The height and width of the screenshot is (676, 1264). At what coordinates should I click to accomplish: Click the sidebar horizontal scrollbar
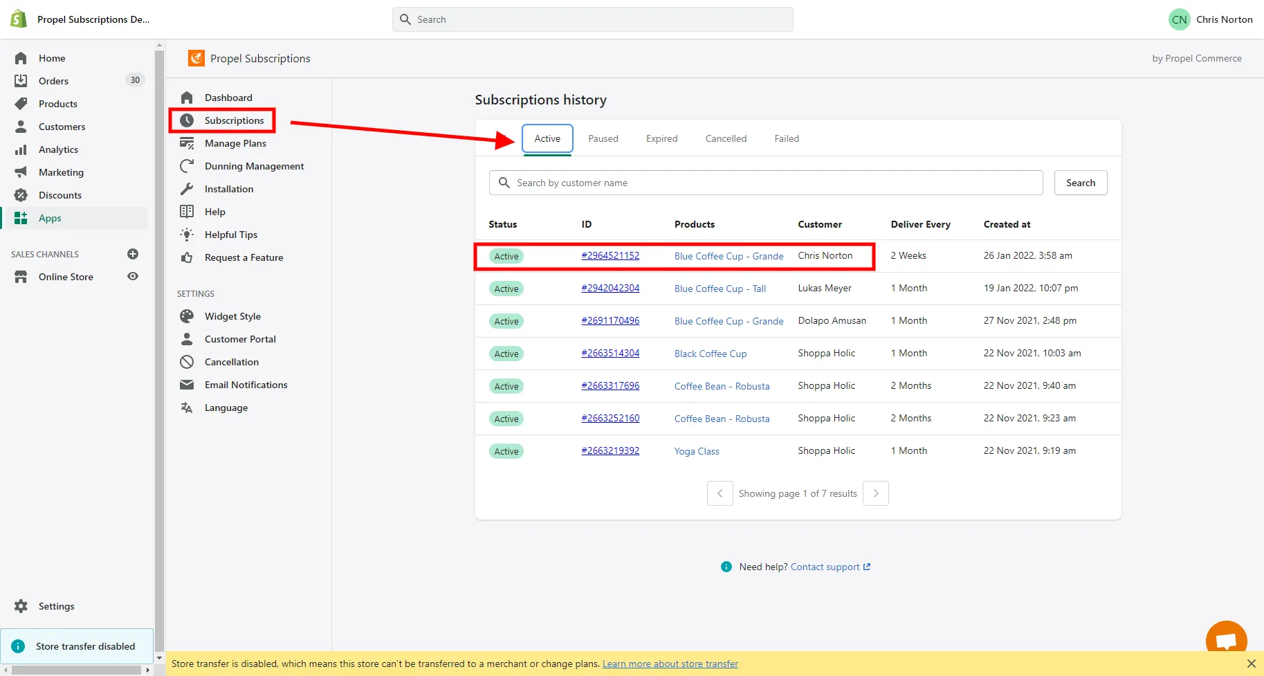[x=77, y=670]
